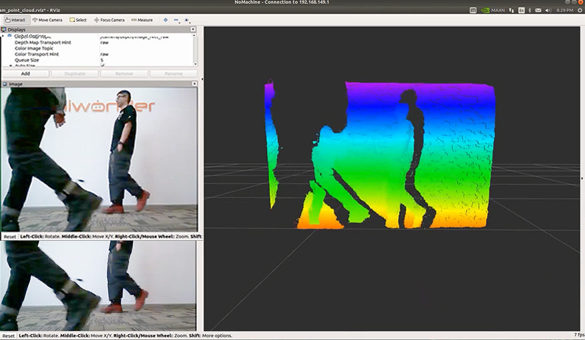This screenshot has height=340, width=585.
Task: Open the system volume icon
Action: coord(548,11)
